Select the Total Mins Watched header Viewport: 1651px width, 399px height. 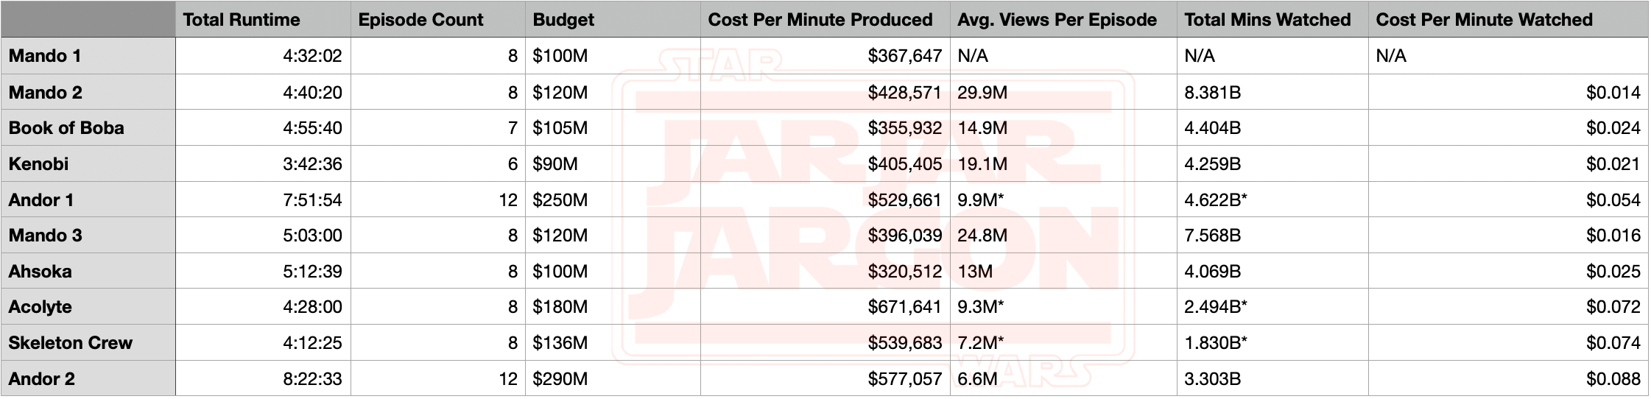[x=1267, y=20]
